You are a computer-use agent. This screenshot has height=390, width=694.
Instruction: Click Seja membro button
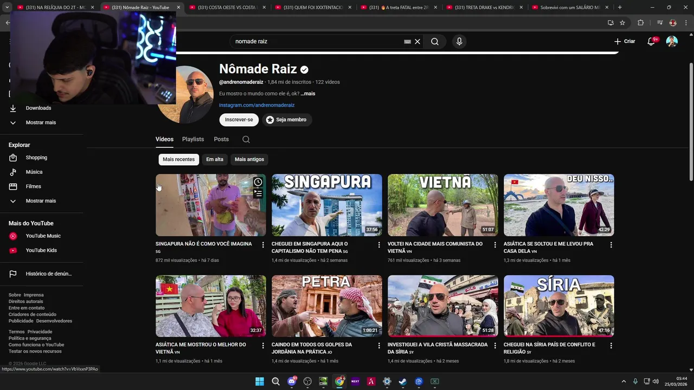coord(287,120)
